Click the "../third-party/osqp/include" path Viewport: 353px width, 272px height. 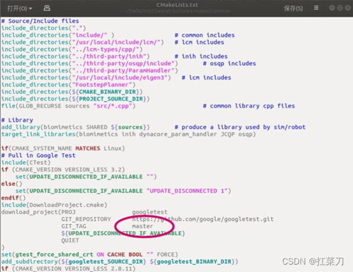click(123, 63)
